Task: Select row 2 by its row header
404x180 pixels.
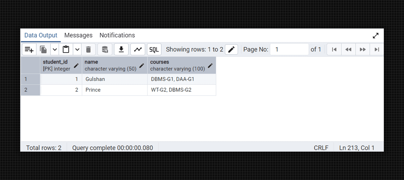Action: 30,90
